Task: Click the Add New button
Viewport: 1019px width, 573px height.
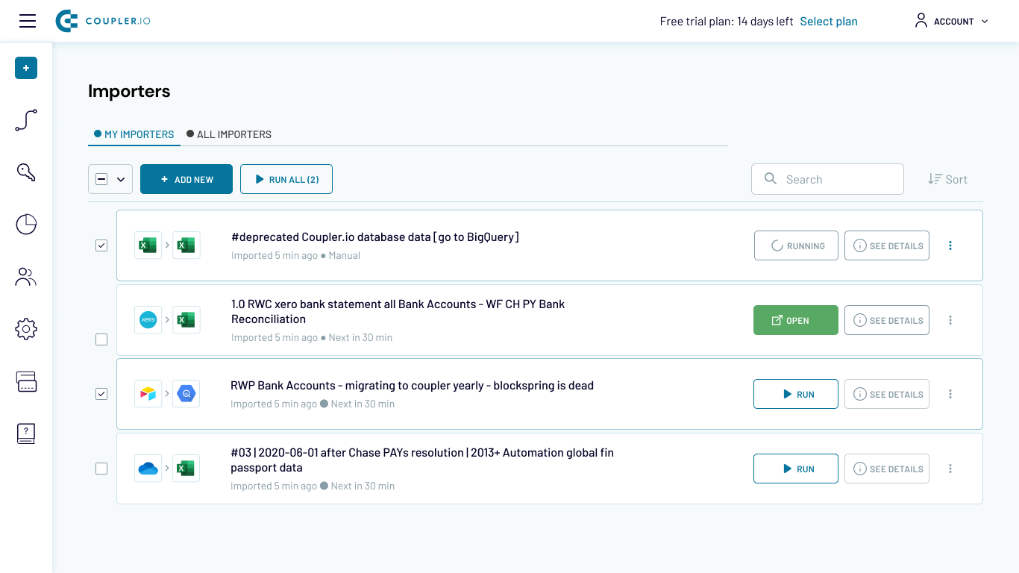Action: 186,179
